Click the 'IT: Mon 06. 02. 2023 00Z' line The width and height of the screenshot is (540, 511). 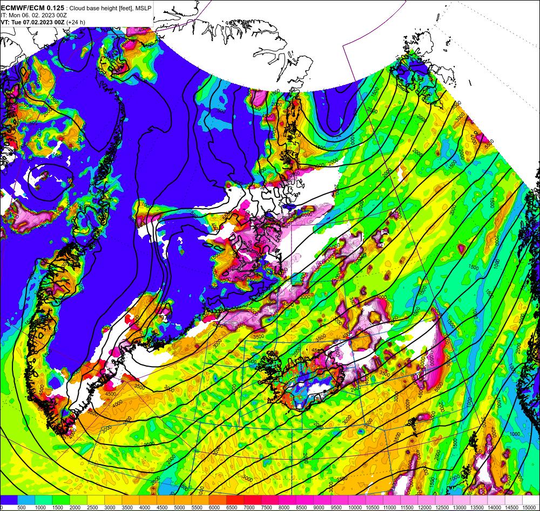33,15
